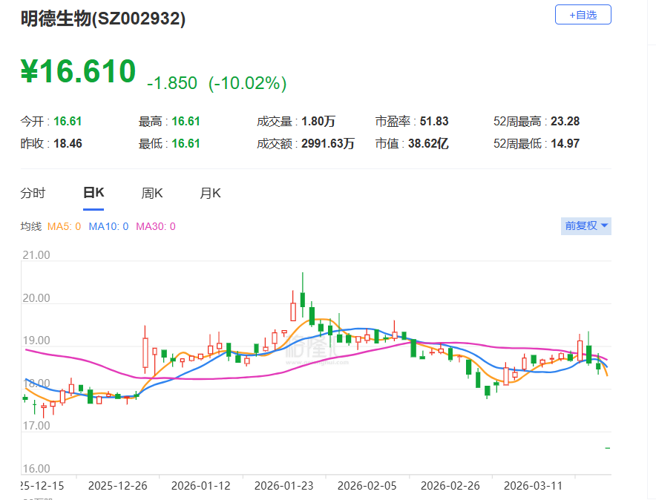Switch to 分时 chart tab
This screenshot has height=500, width=656.
(33, 193)
